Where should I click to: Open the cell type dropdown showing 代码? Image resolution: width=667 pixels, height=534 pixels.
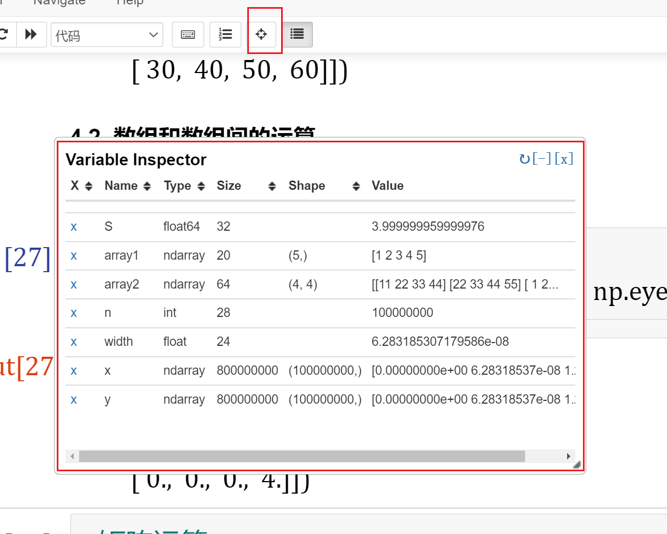tap(106, 34)
